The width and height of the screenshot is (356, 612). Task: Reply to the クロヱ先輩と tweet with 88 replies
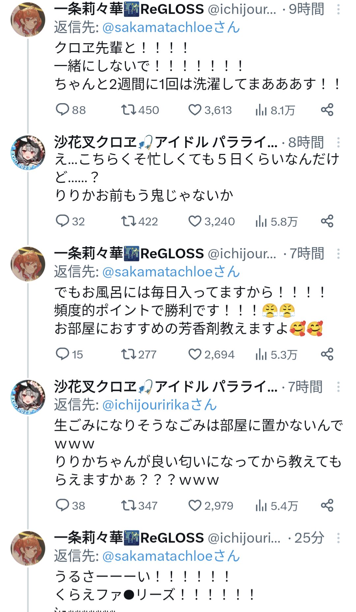62,110
